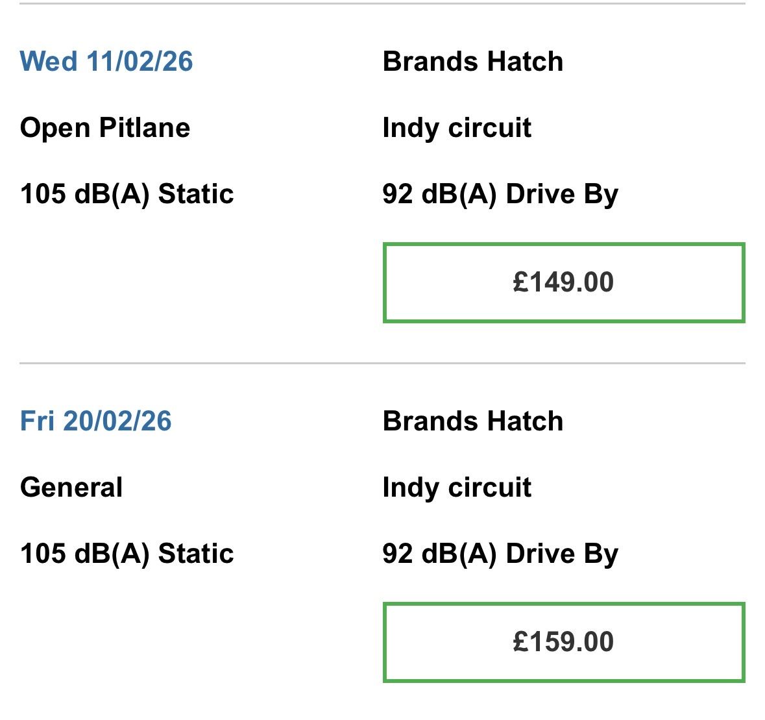The height and width of the screenshot is (720, 765).
Task: Click 92 dB(A) Drive By above £149.00
Action: click(x=500, y=194)
